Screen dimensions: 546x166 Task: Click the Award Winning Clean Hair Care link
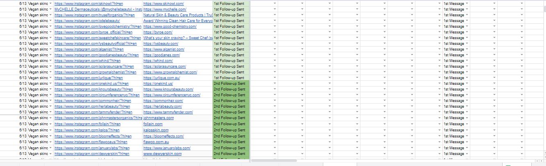[178, 20]
